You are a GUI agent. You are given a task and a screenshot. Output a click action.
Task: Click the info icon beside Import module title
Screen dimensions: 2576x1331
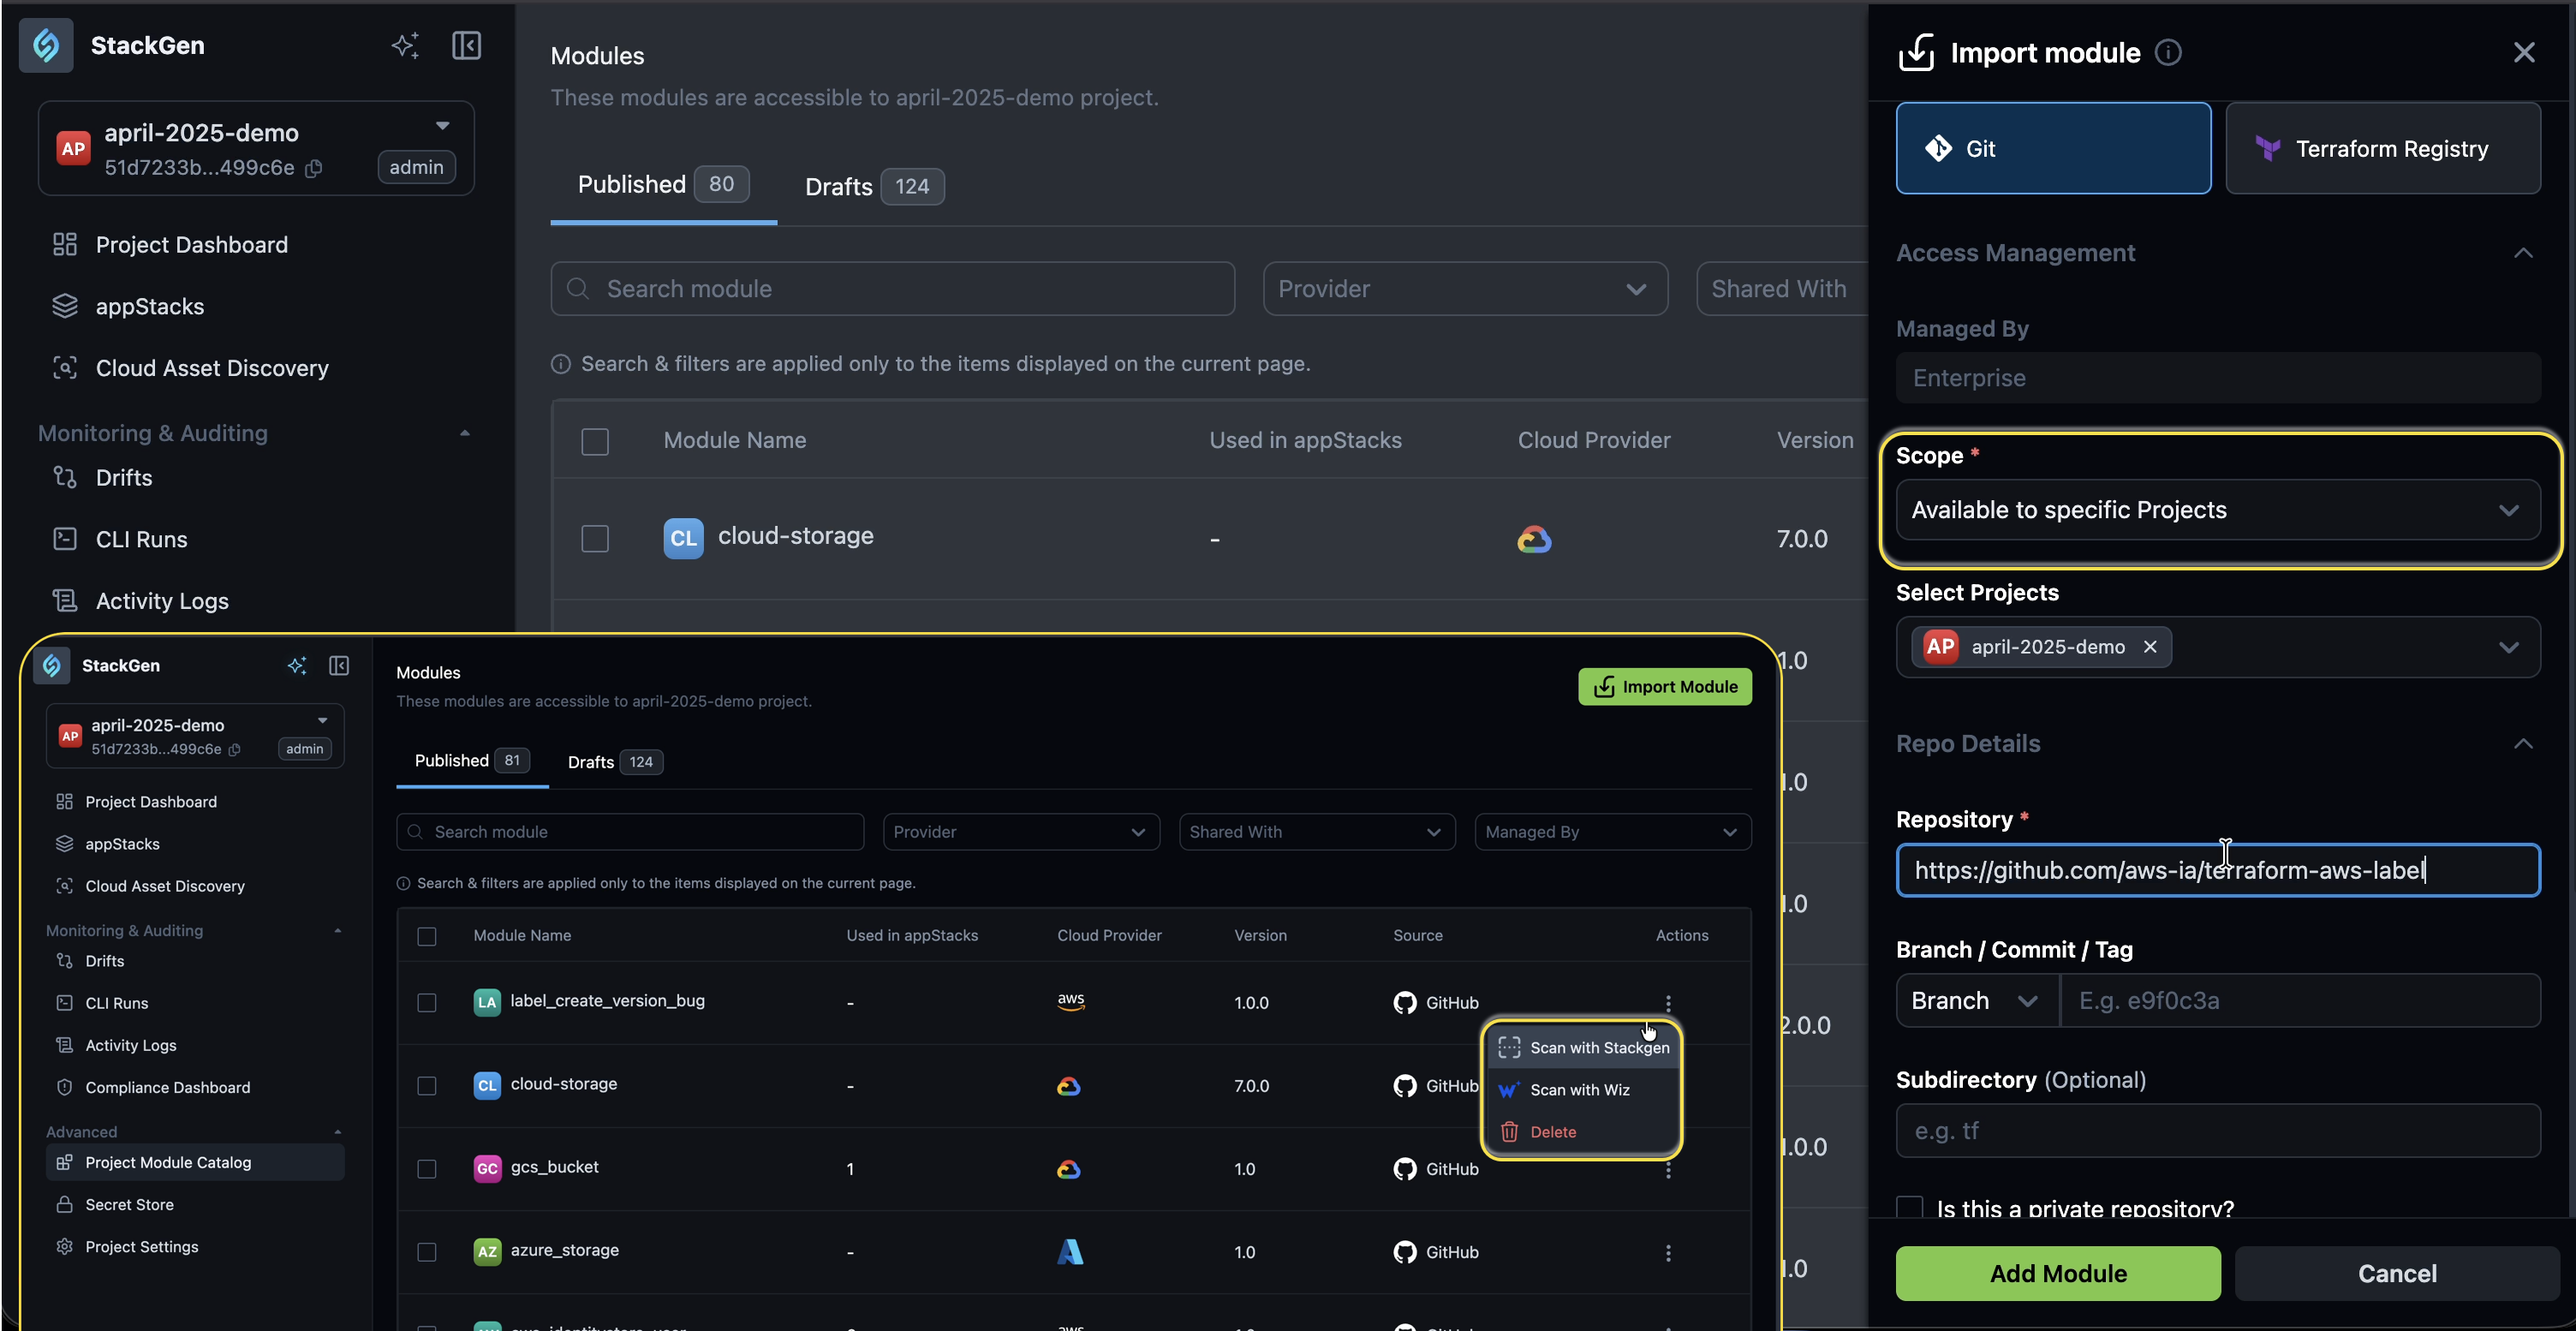pyautogui.click(x=2168, y=52)
